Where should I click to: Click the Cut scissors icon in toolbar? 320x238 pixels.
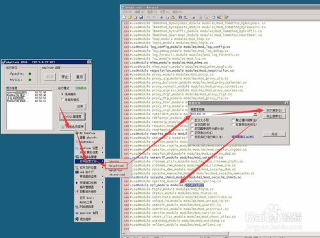[x=161, y=17]
